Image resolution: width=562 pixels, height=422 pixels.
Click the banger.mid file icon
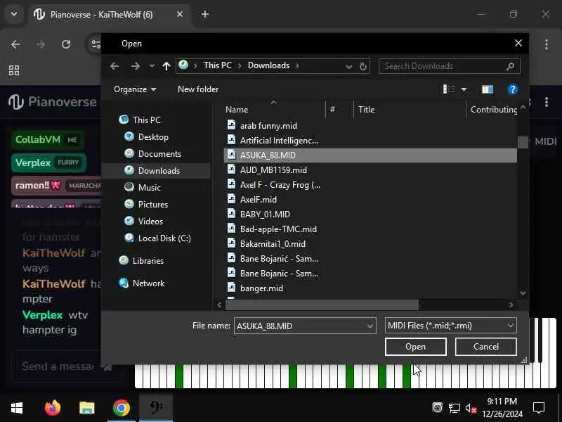pyautogui.click(x=232, y=288)
